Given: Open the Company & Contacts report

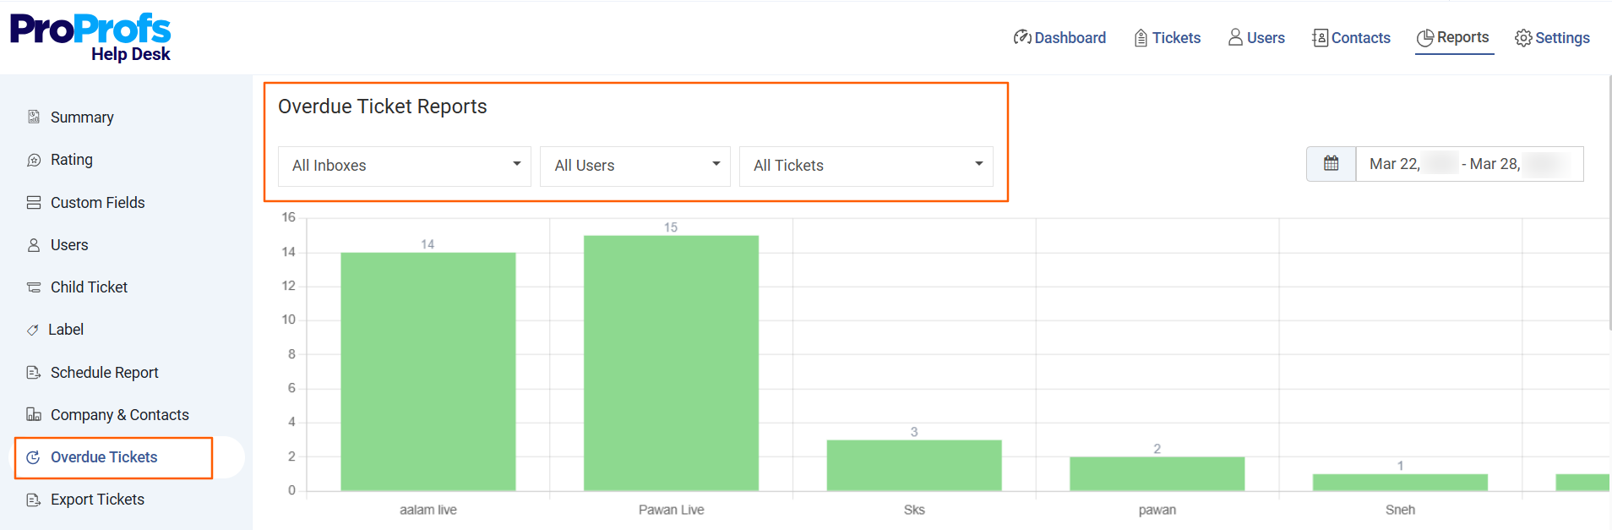Looking at the screenshot, I should point(120,415).
